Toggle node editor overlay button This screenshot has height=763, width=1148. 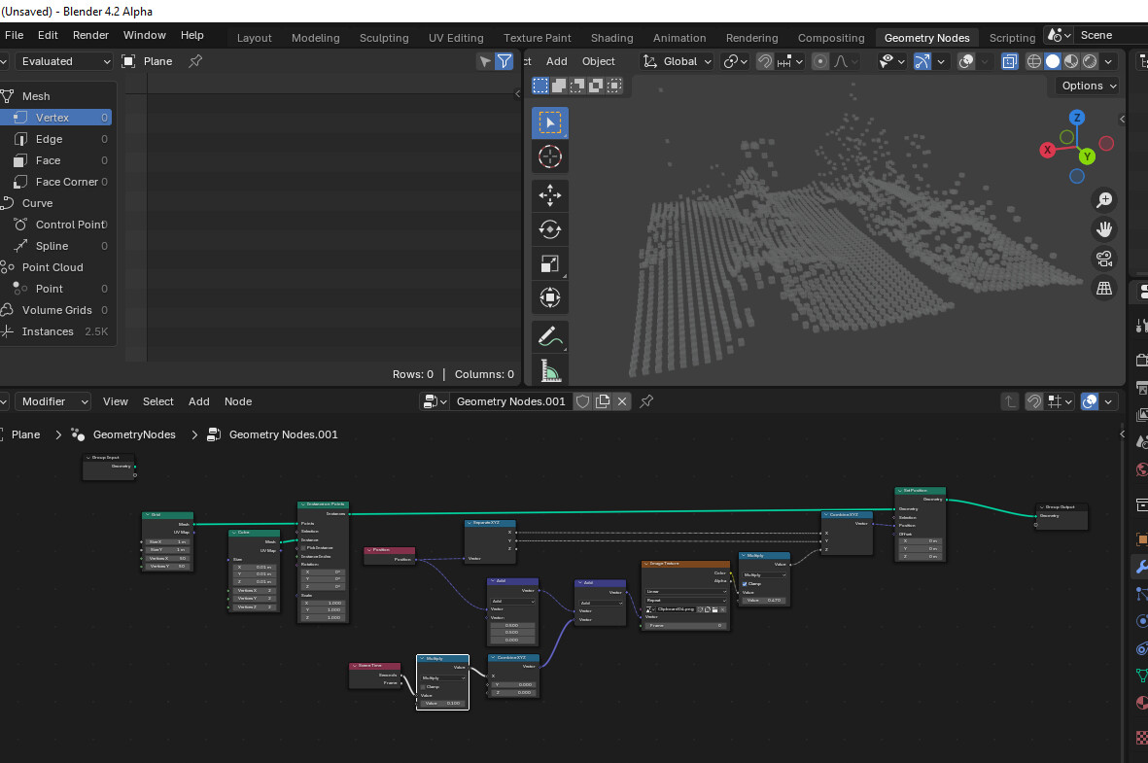1090,401
